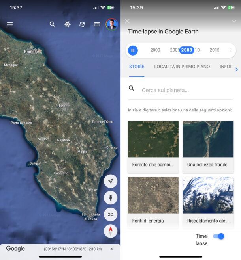Tap the Tricase map label
This screenshot has height=260, width=241.
tap(92, 190)
